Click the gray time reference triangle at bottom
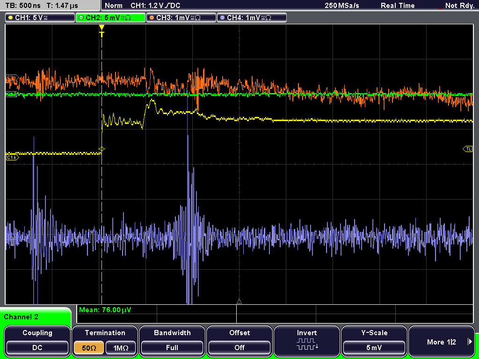The height and width of the screenshot is (359, 479). tap(239, 302)
